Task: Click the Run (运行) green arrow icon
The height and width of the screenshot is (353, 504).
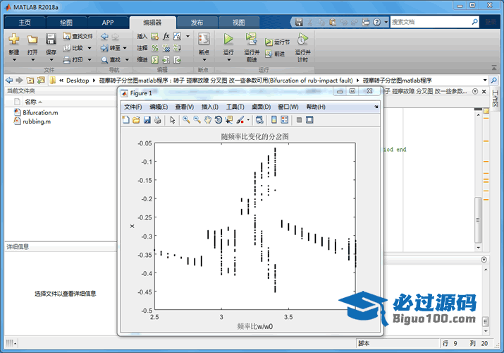Action: [x=228, y=40]
